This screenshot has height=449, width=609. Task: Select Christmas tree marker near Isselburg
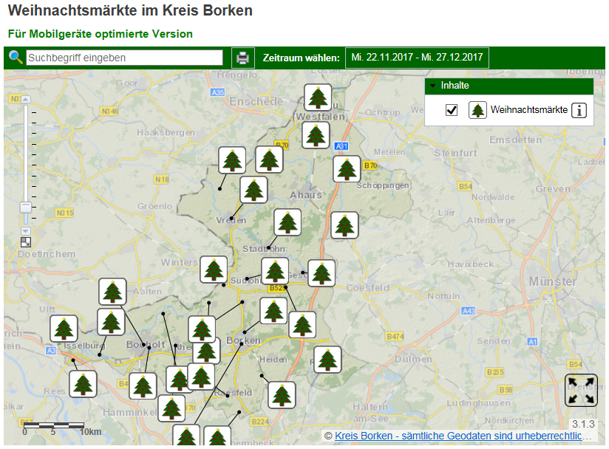[x=64, y=329]
